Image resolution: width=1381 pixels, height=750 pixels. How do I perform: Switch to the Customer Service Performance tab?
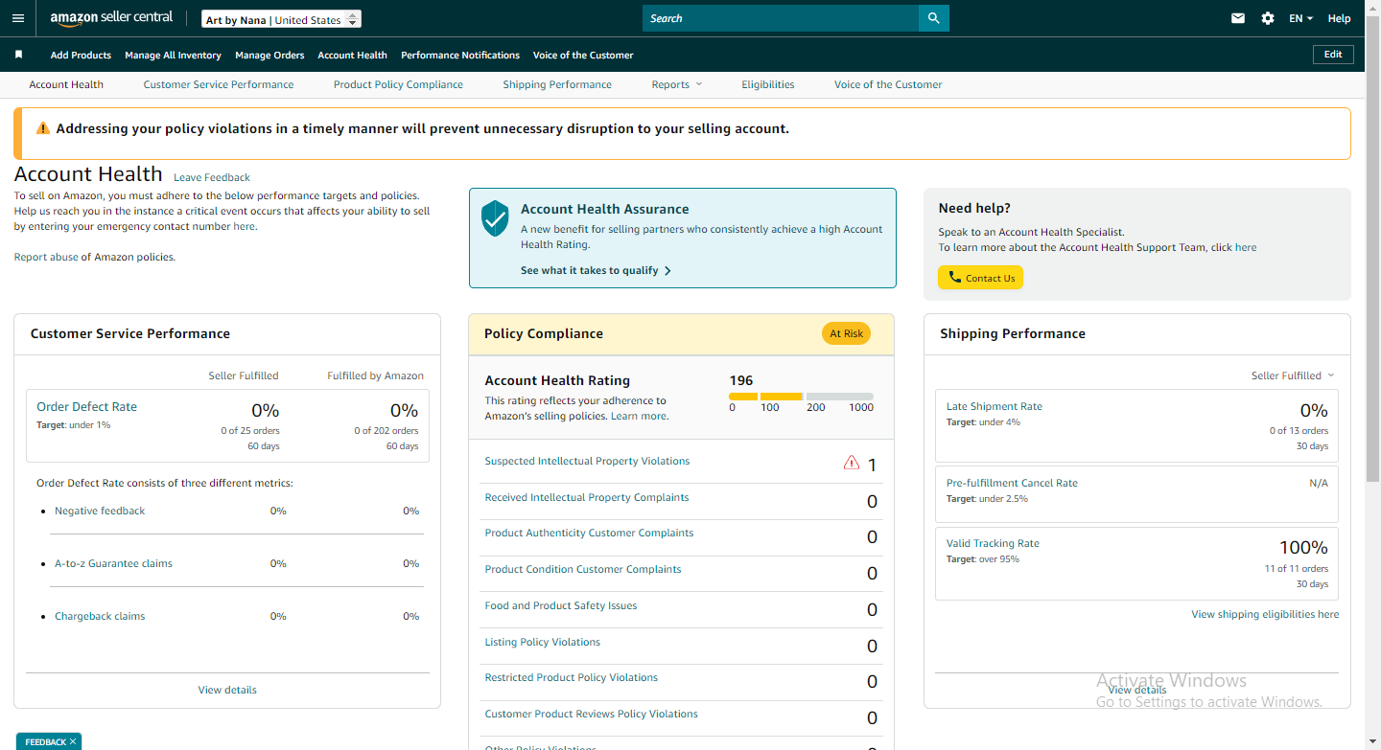[x=219, y=84]
